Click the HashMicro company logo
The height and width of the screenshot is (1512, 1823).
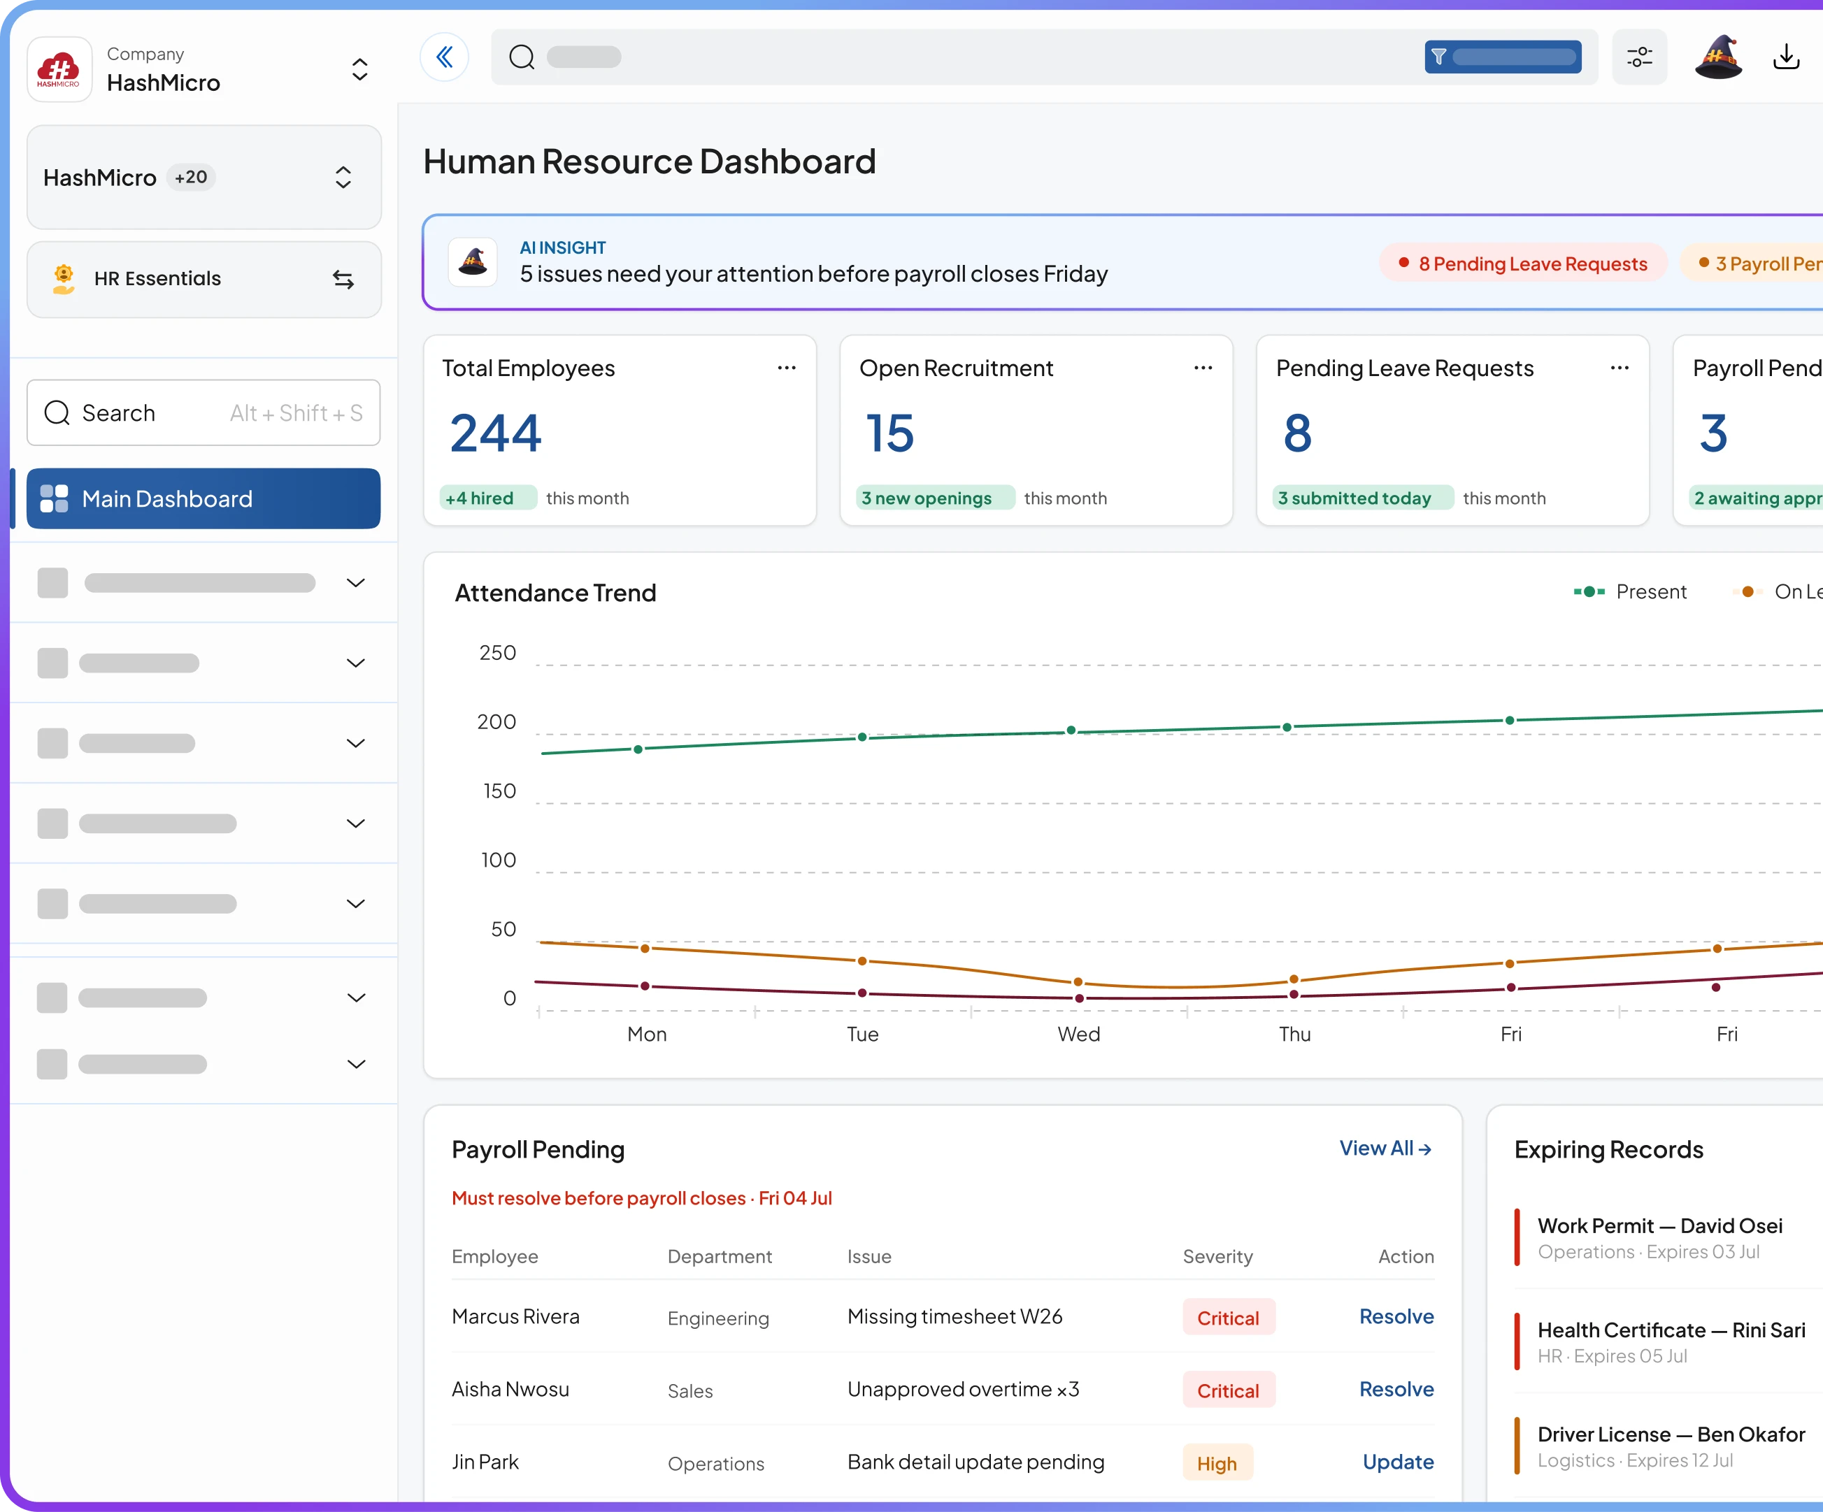pyautogui.click(x=59, y=69)
